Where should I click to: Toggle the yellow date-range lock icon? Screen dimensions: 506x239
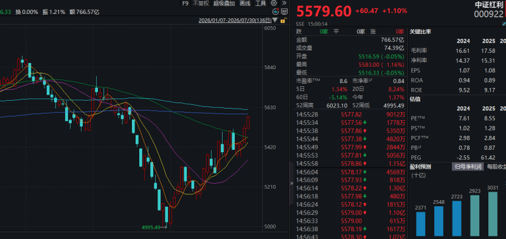(x=283, y=21)
